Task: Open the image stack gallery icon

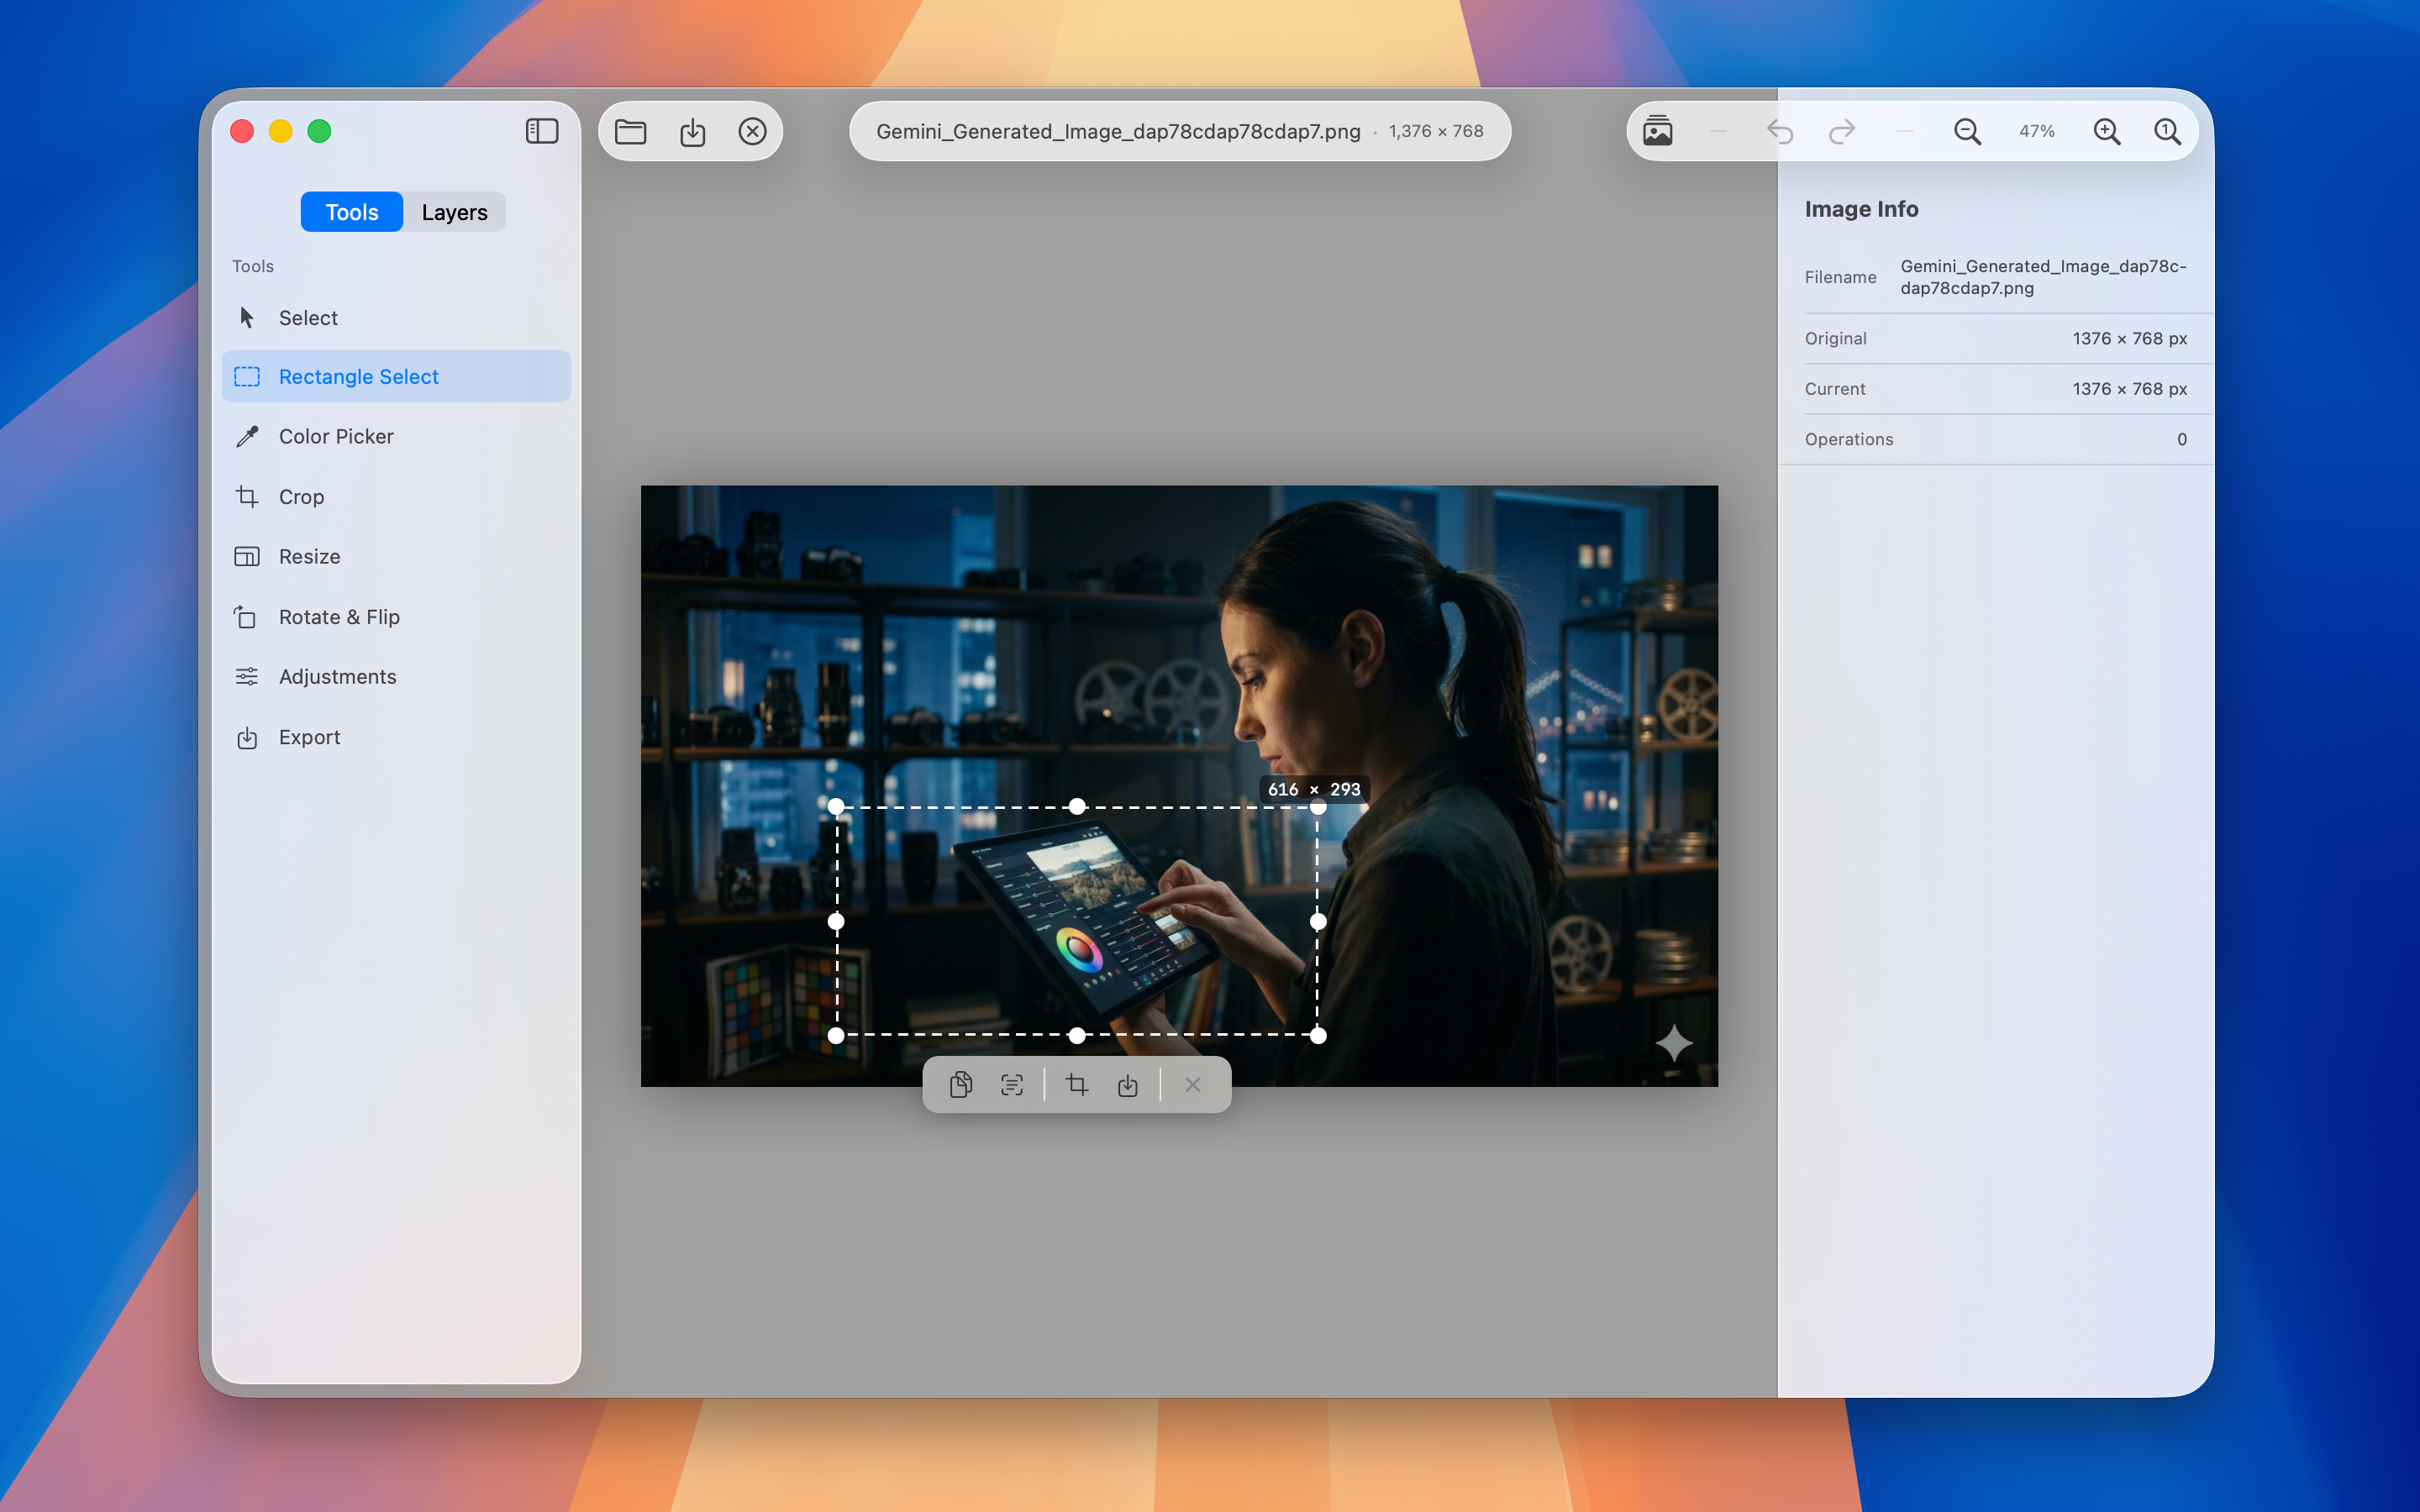Action: pyautogui.click(x=1657, y=131)
